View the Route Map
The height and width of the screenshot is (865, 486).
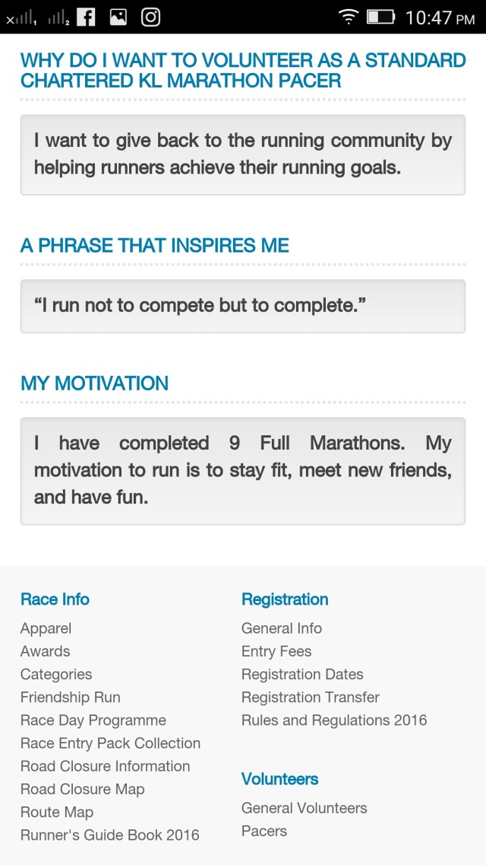point(57,812)
